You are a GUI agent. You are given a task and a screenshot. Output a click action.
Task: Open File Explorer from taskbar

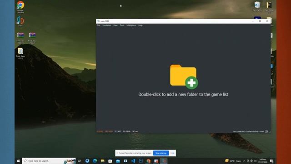coord(102,161)
